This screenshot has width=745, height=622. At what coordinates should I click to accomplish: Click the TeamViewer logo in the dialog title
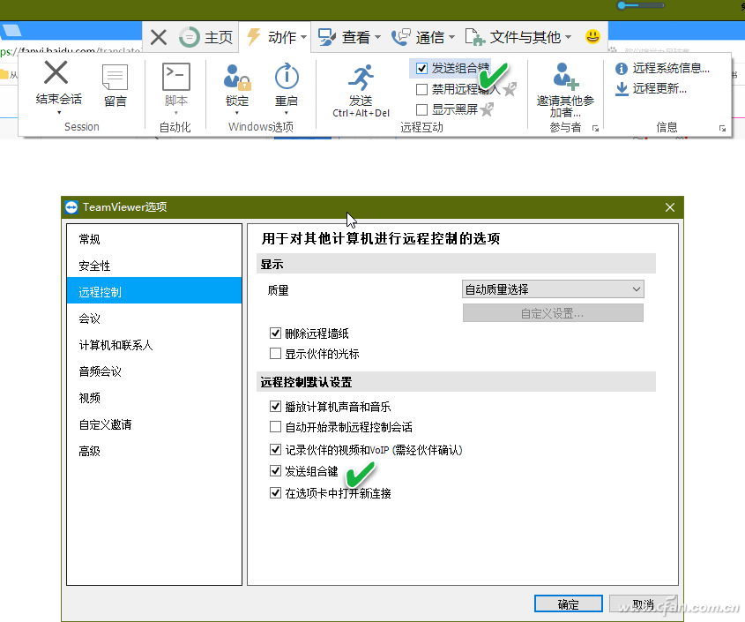[71, 207]
